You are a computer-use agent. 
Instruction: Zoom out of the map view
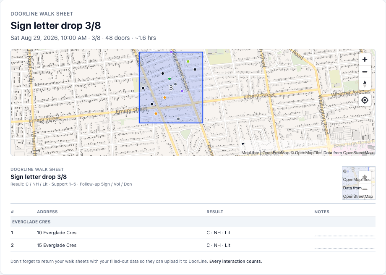(x=365, y=72)
